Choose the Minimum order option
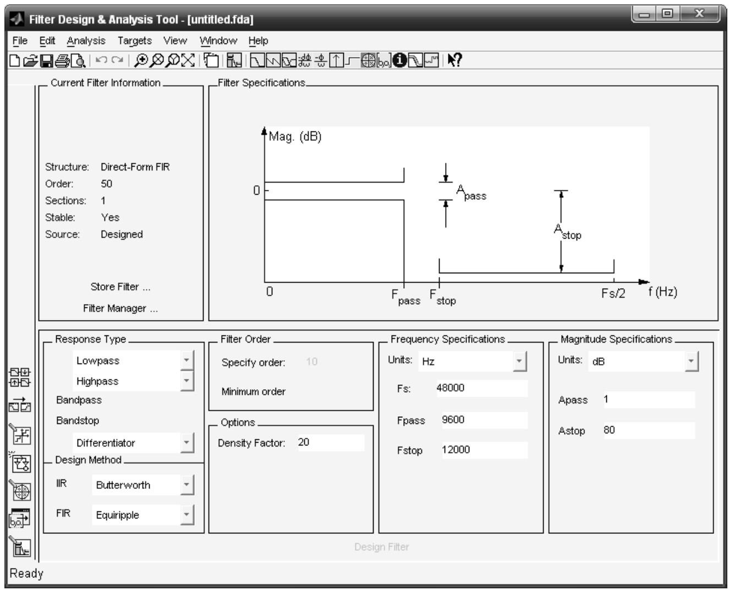Image resolution: width=729 pixels, height=590 pixels. pos(253,392)
